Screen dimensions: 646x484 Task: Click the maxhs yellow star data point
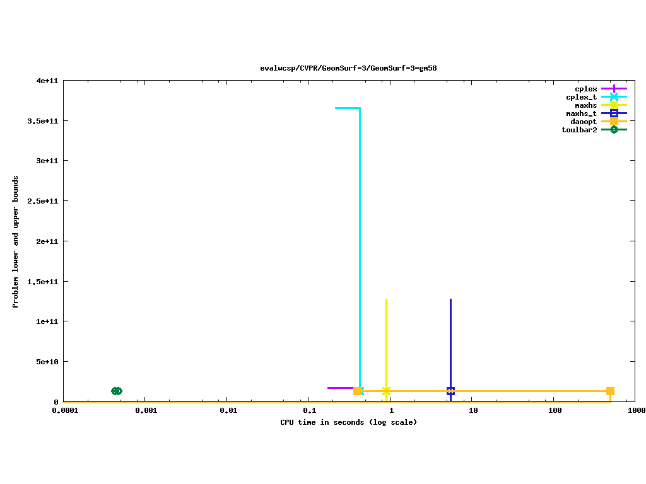[386, 391]
